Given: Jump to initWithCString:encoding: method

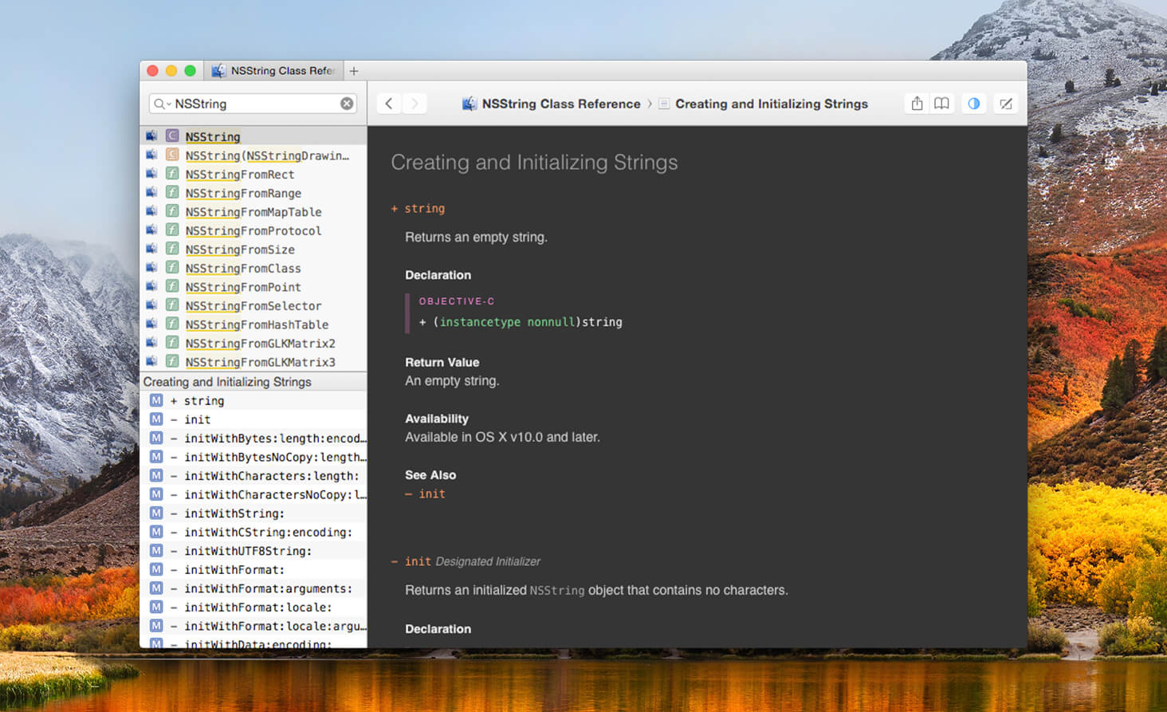Looking at the screenshot, I should [253, 532].
